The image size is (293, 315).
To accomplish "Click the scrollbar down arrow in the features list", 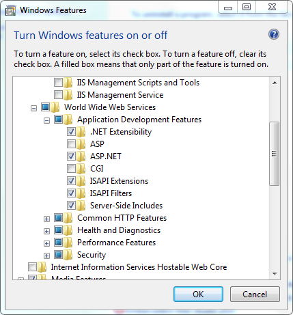I will click(x=275, y=273).
